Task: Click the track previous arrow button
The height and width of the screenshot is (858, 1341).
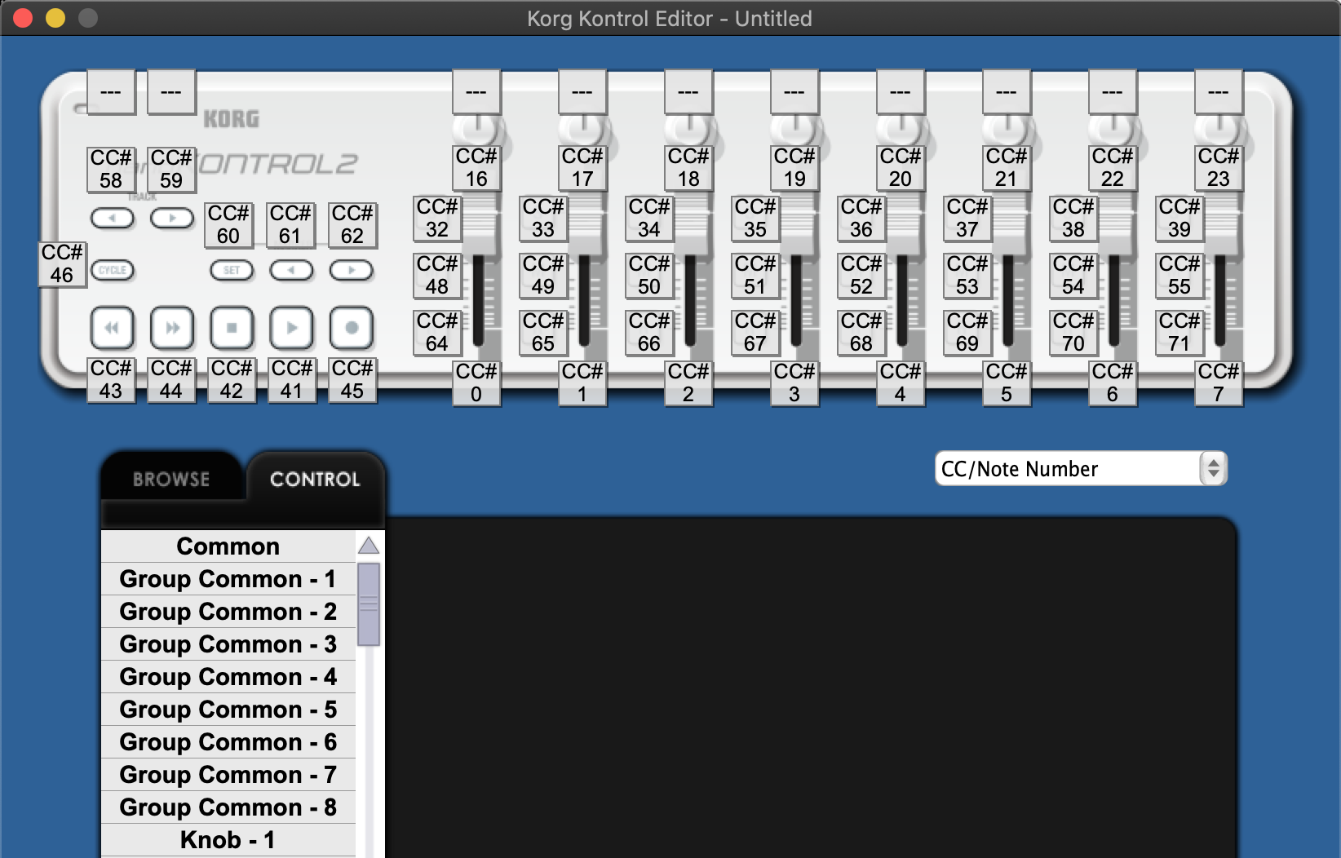Action: [112, 219]
